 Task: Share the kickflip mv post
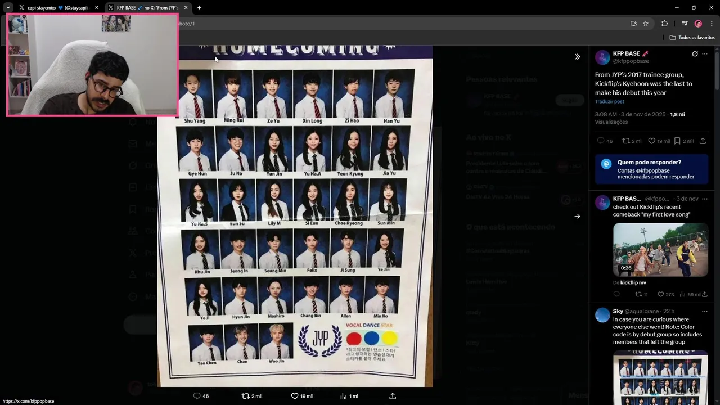tap(705, 294)
